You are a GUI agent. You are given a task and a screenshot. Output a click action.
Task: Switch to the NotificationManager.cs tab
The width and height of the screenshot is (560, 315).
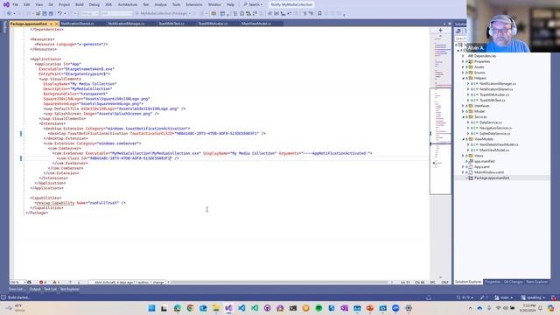126,24
